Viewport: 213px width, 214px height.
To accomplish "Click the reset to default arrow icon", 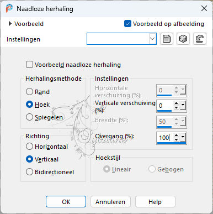I will [200, 39].
